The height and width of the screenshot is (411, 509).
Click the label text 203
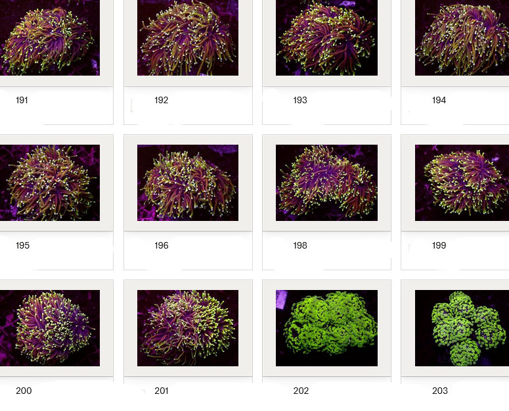(440, 391)
